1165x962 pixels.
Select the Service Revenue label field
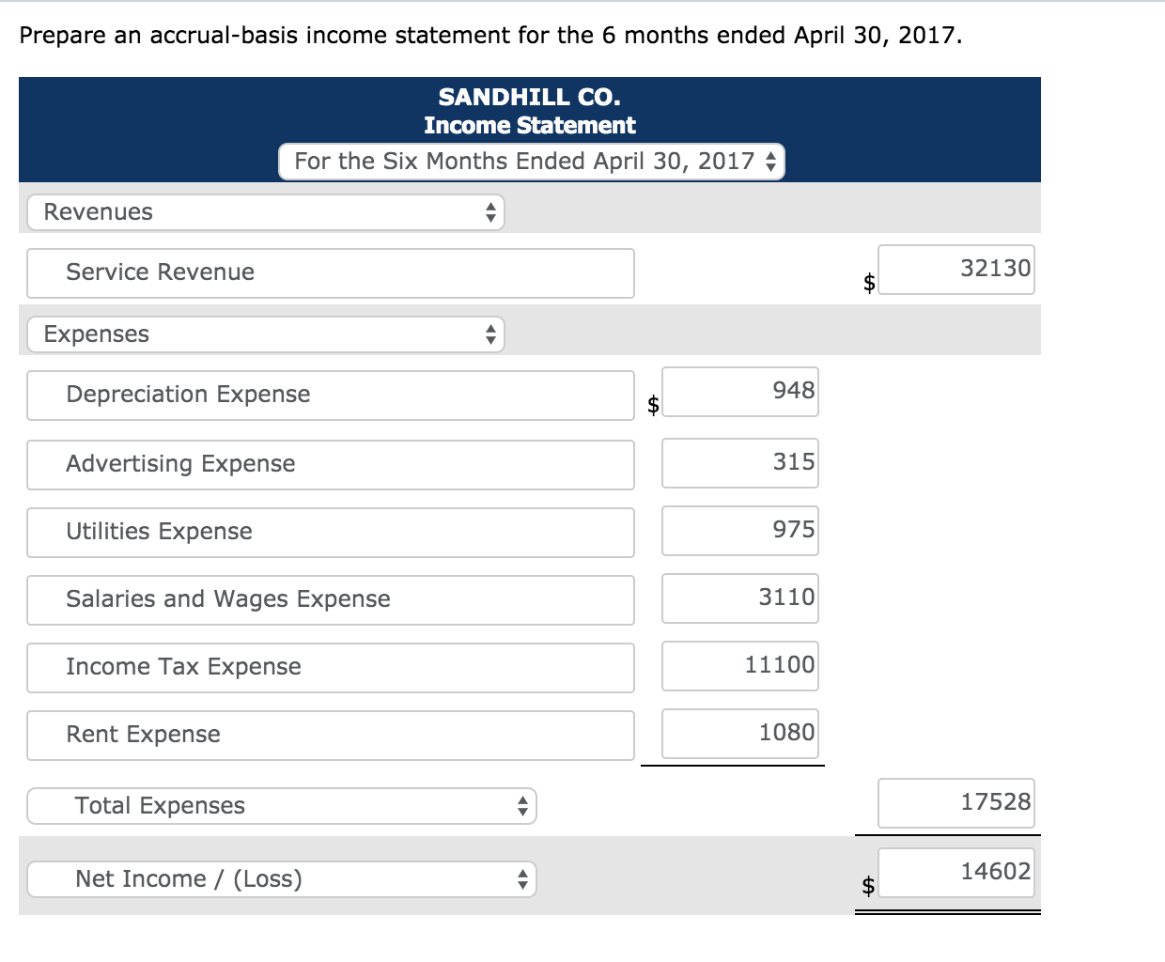330,272
